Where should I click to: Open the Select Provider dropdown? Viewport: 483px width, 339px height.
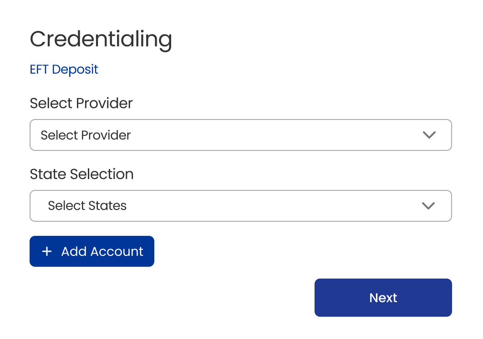[240, 135]
